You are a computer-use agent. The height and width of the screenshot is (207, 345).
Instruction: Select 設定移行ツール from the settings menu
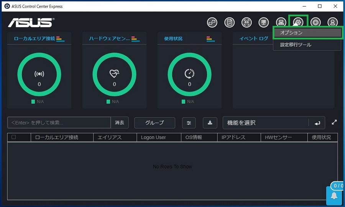(x=307, y=45)
